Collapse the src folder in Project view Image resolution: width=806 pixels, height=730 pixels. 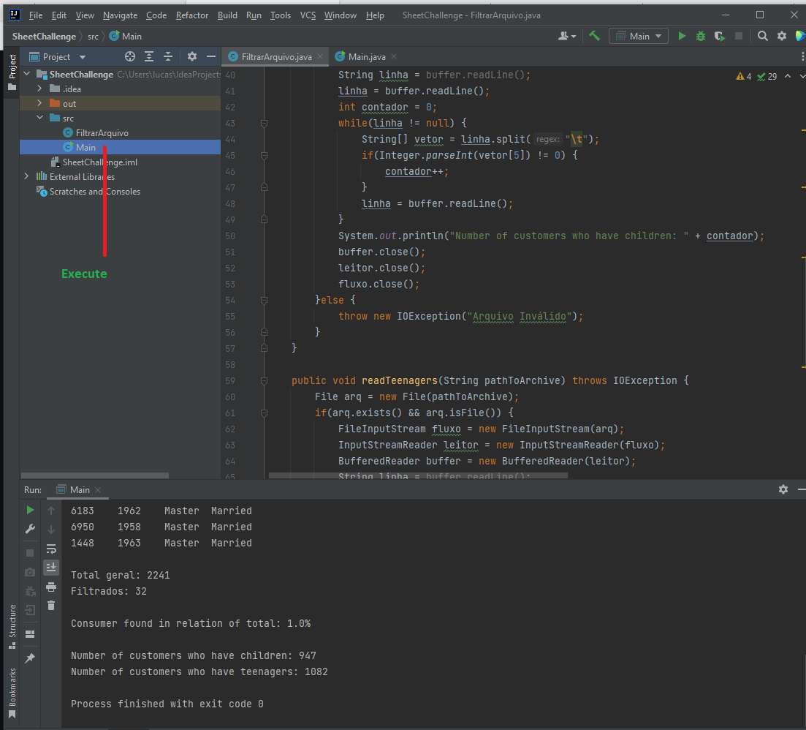tap(41, 118)
